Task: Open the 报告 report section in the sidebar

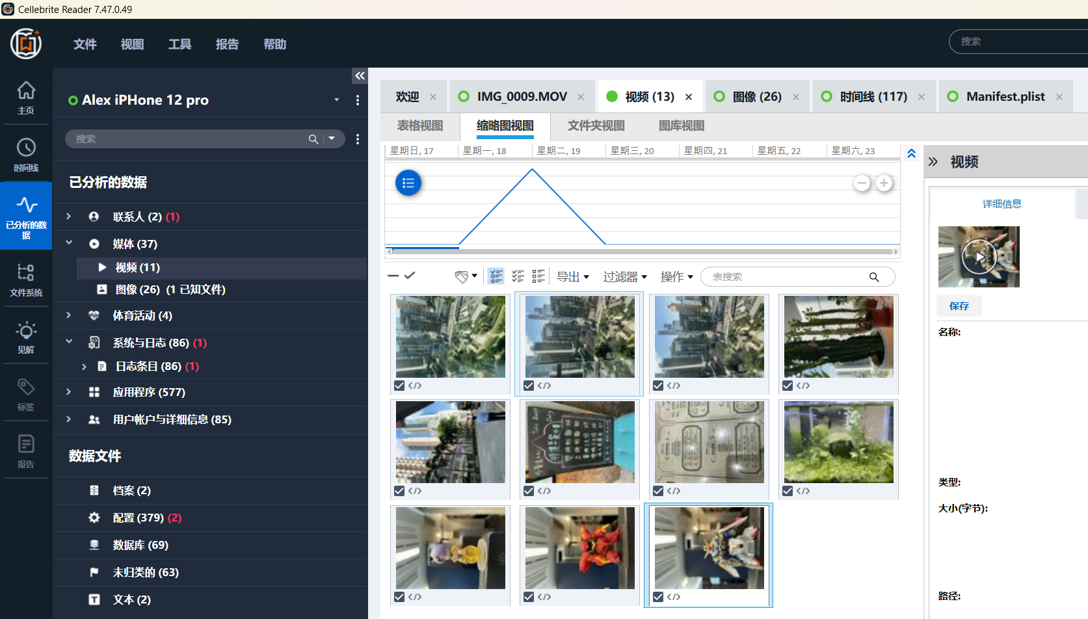Action: click(26, 451)
